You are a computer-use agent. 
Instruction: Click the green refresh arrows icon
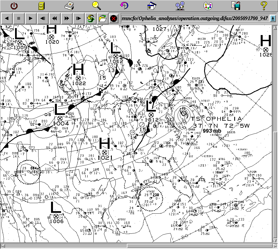pyautogui.click(x=90, y=19)
